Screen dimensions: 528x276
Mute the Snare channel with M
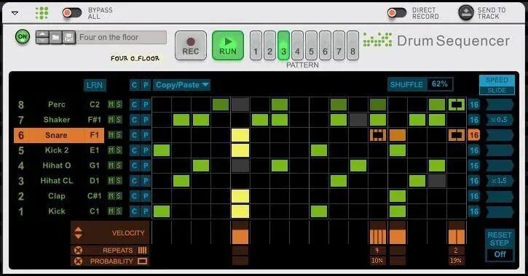pyautogui.click(x=111, y=135)
